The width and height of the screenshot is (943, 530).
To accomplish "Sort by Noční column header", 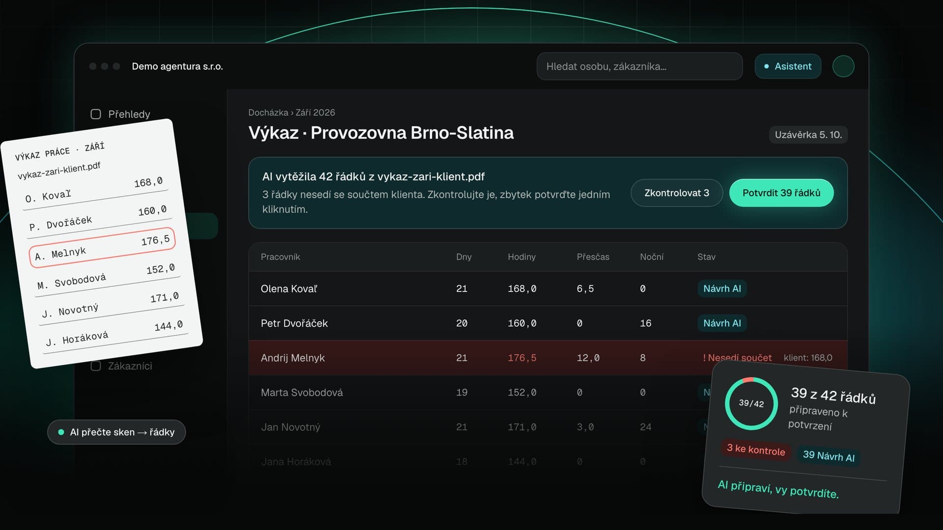I will (x=651, y=257).
